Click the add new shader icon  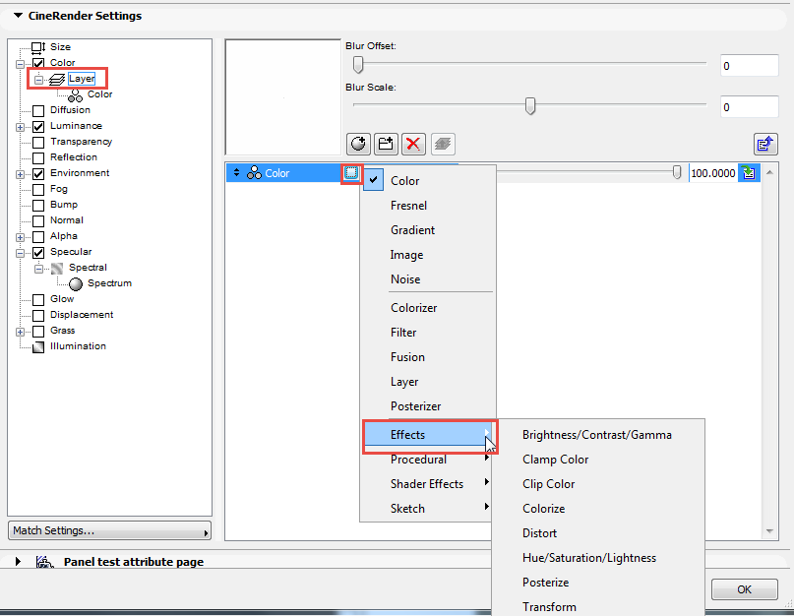(x=358, y=144)
